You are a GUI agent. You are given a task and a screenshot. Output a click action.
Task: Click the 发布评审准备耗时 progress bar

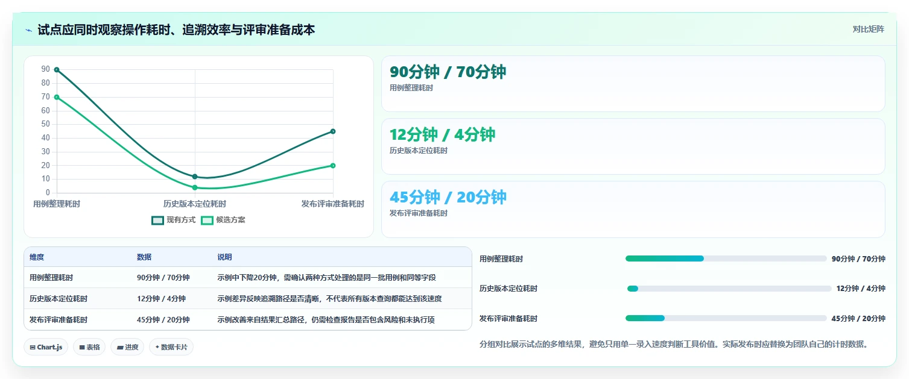click(726, 318)
